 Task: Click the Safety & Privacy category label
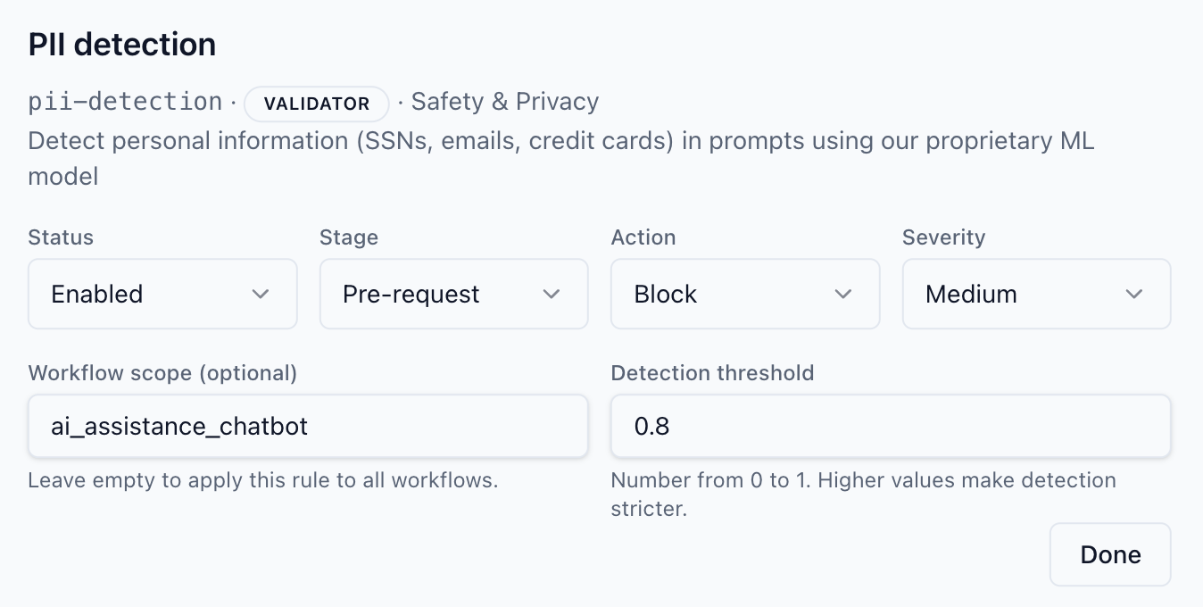(504, 102)
